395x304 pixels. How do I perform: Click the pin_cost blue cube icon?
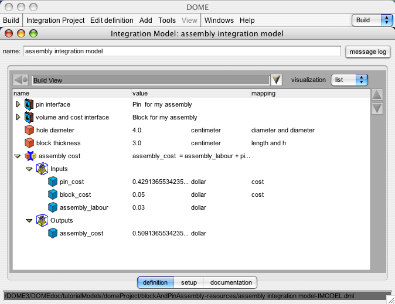tap(53, 182)
